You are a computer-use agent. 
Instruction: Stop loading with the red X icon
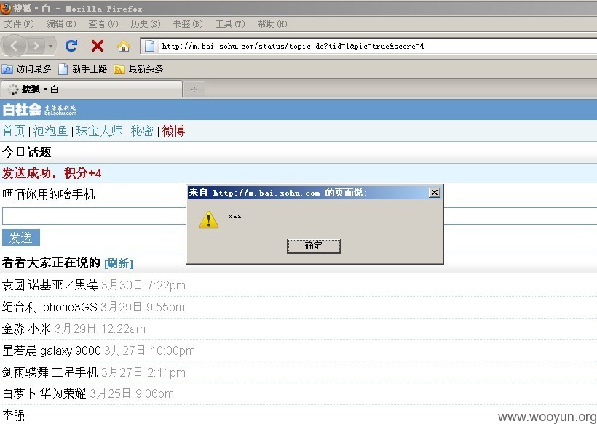click(98, 46)
